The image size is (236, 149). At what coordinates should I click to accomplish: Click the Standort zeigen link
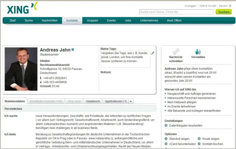click(179, 139)
